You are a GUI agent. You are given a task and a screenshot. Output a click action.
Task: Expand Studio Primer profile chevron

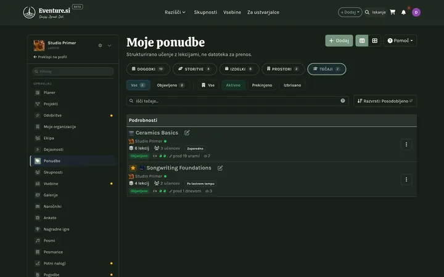(109, 46)
